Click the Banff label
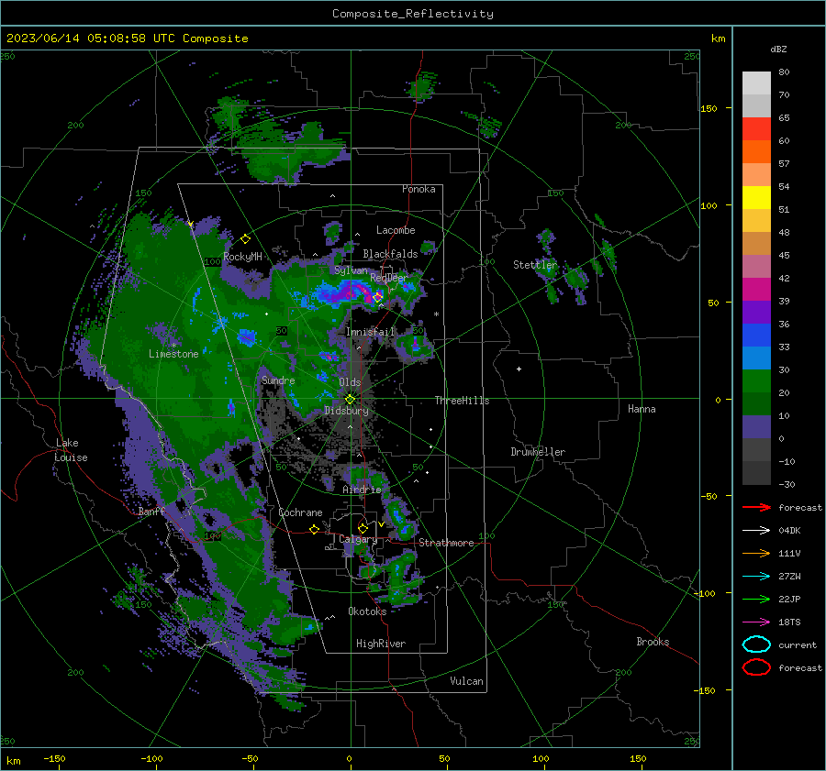This screenshot has width=826, height=771. (151, 512)
